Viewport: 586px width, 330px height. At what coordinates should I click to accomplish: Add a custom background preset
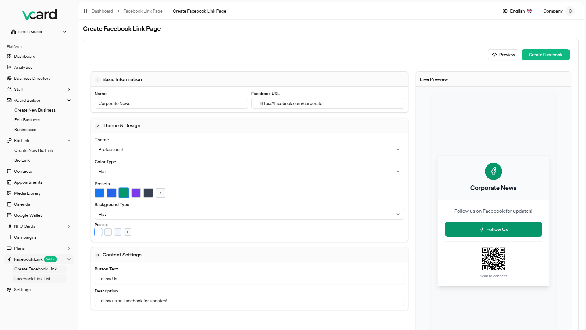click(x=128, y=232)
